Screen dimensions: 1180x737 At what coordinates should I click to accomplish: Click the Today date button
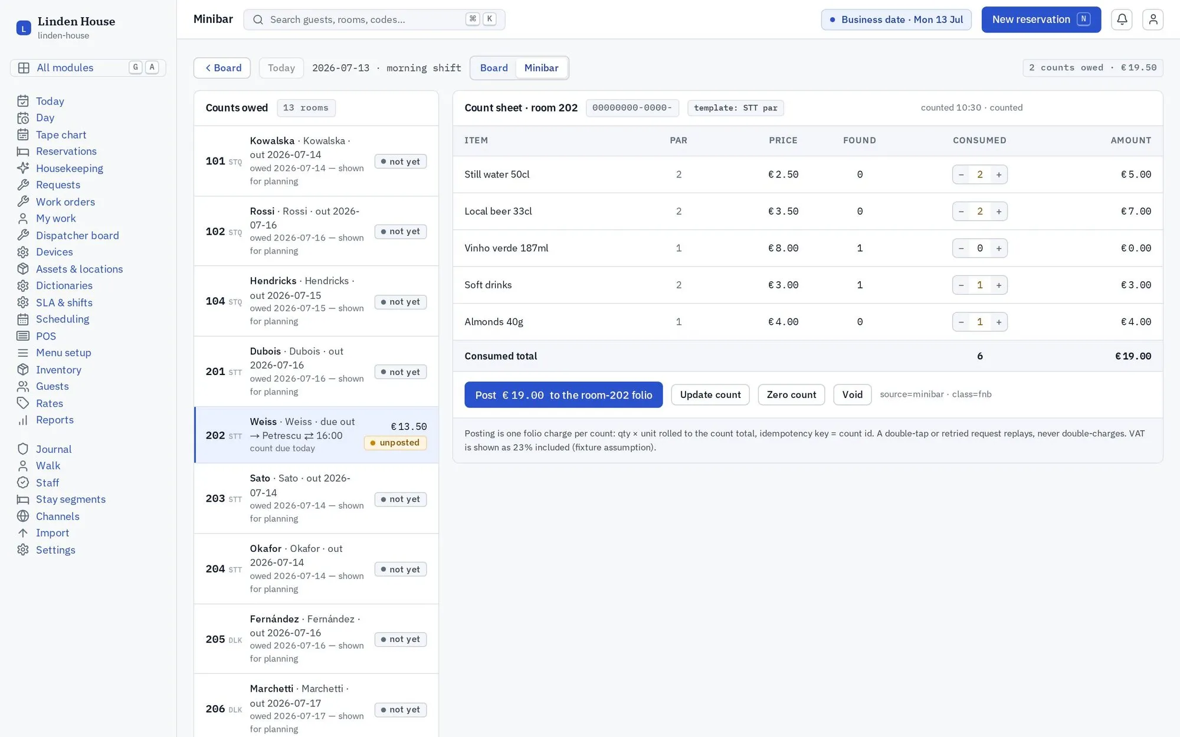281,68
